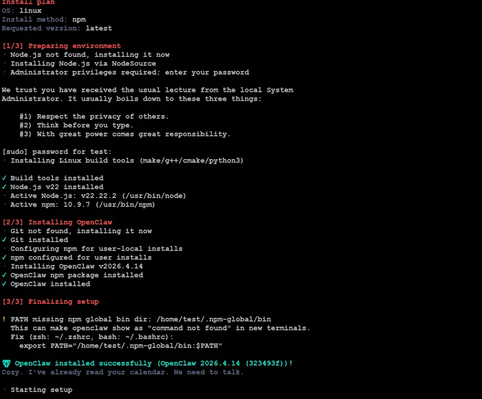Click the '[1/3] Preparing environment' heading
The height and width of the screenshot is (399, 482).
tap(61, 46)
